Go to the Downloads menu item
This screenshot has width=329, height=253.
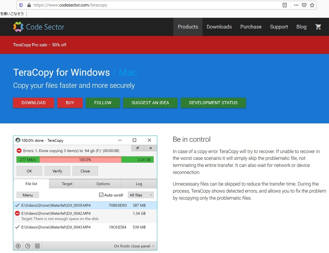point(219,27)
